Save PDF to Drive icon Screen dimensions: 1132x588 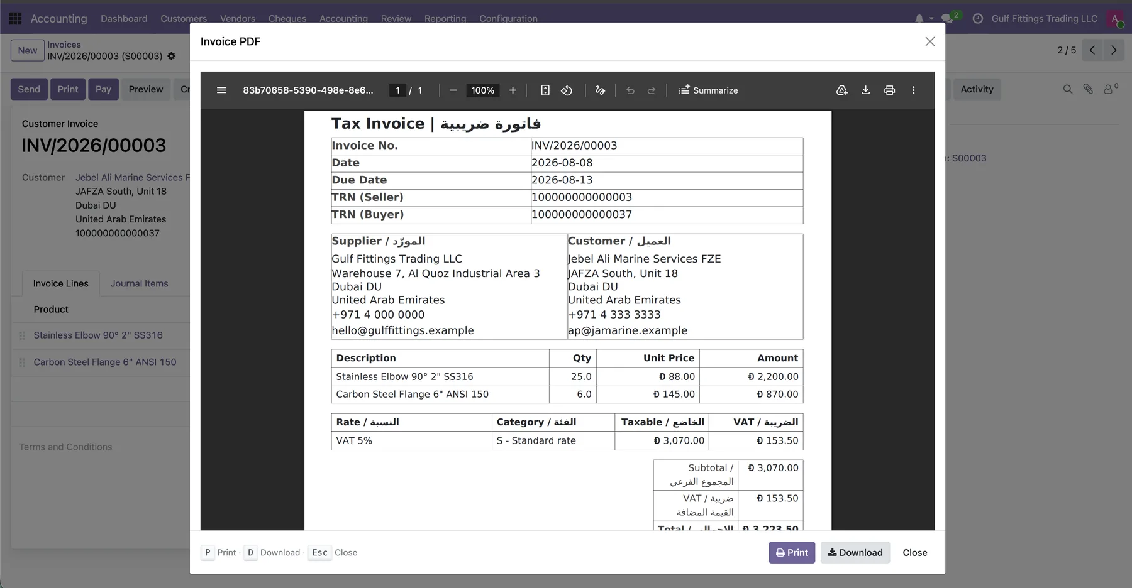841,90
